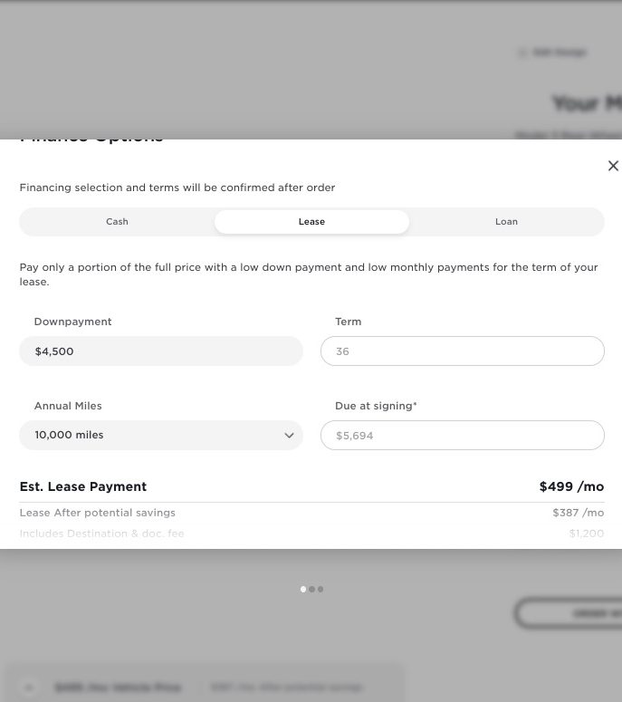Select the middle carousel dot indicator

[311, 589]
